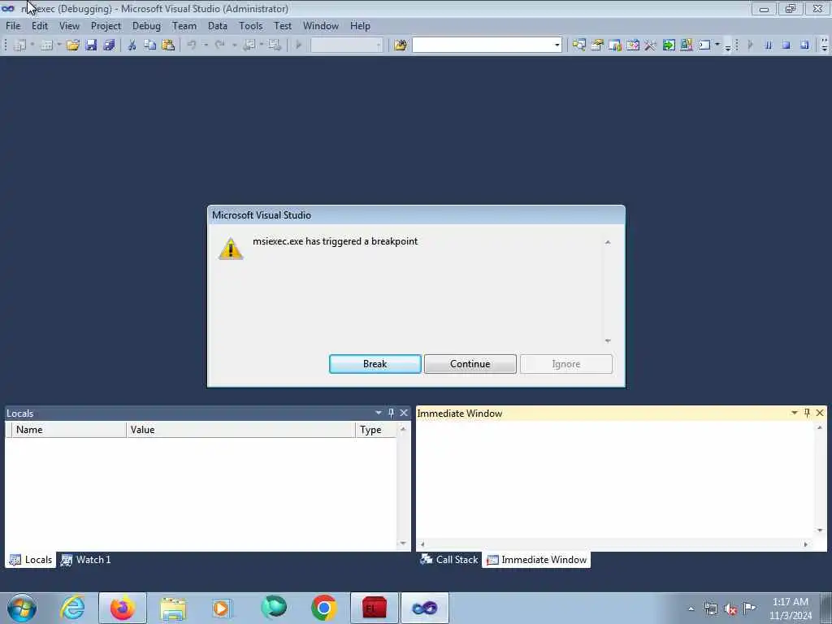Select the Immediate Window tab
The height and width of the screenshot is (624, 832).
(537, 560)
